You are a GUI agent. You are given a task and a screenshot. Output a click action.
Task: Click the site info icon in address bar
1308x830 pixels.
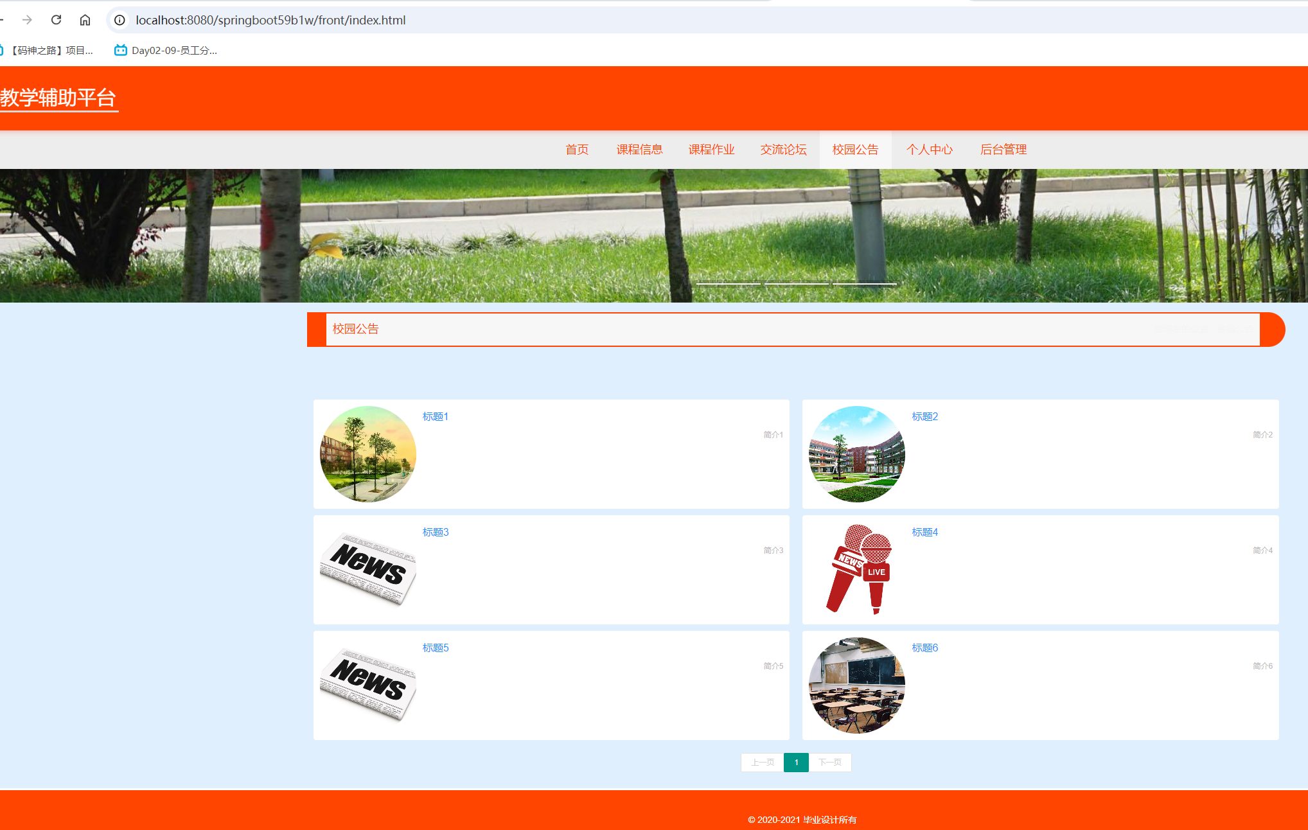point(119,20)
